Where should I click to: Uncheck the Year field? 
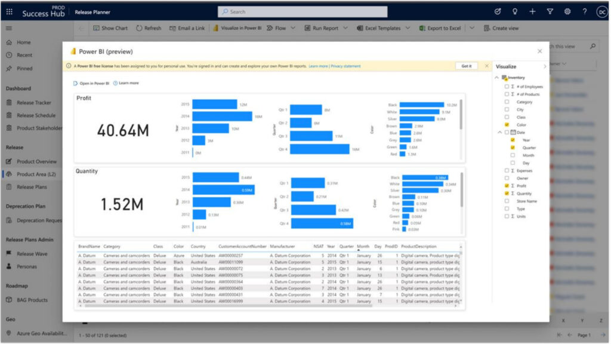(513, 140)
